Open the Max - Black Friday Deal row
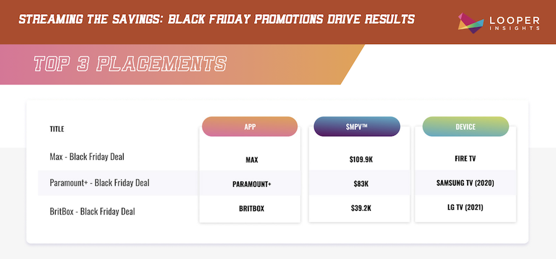 (86, 157)
